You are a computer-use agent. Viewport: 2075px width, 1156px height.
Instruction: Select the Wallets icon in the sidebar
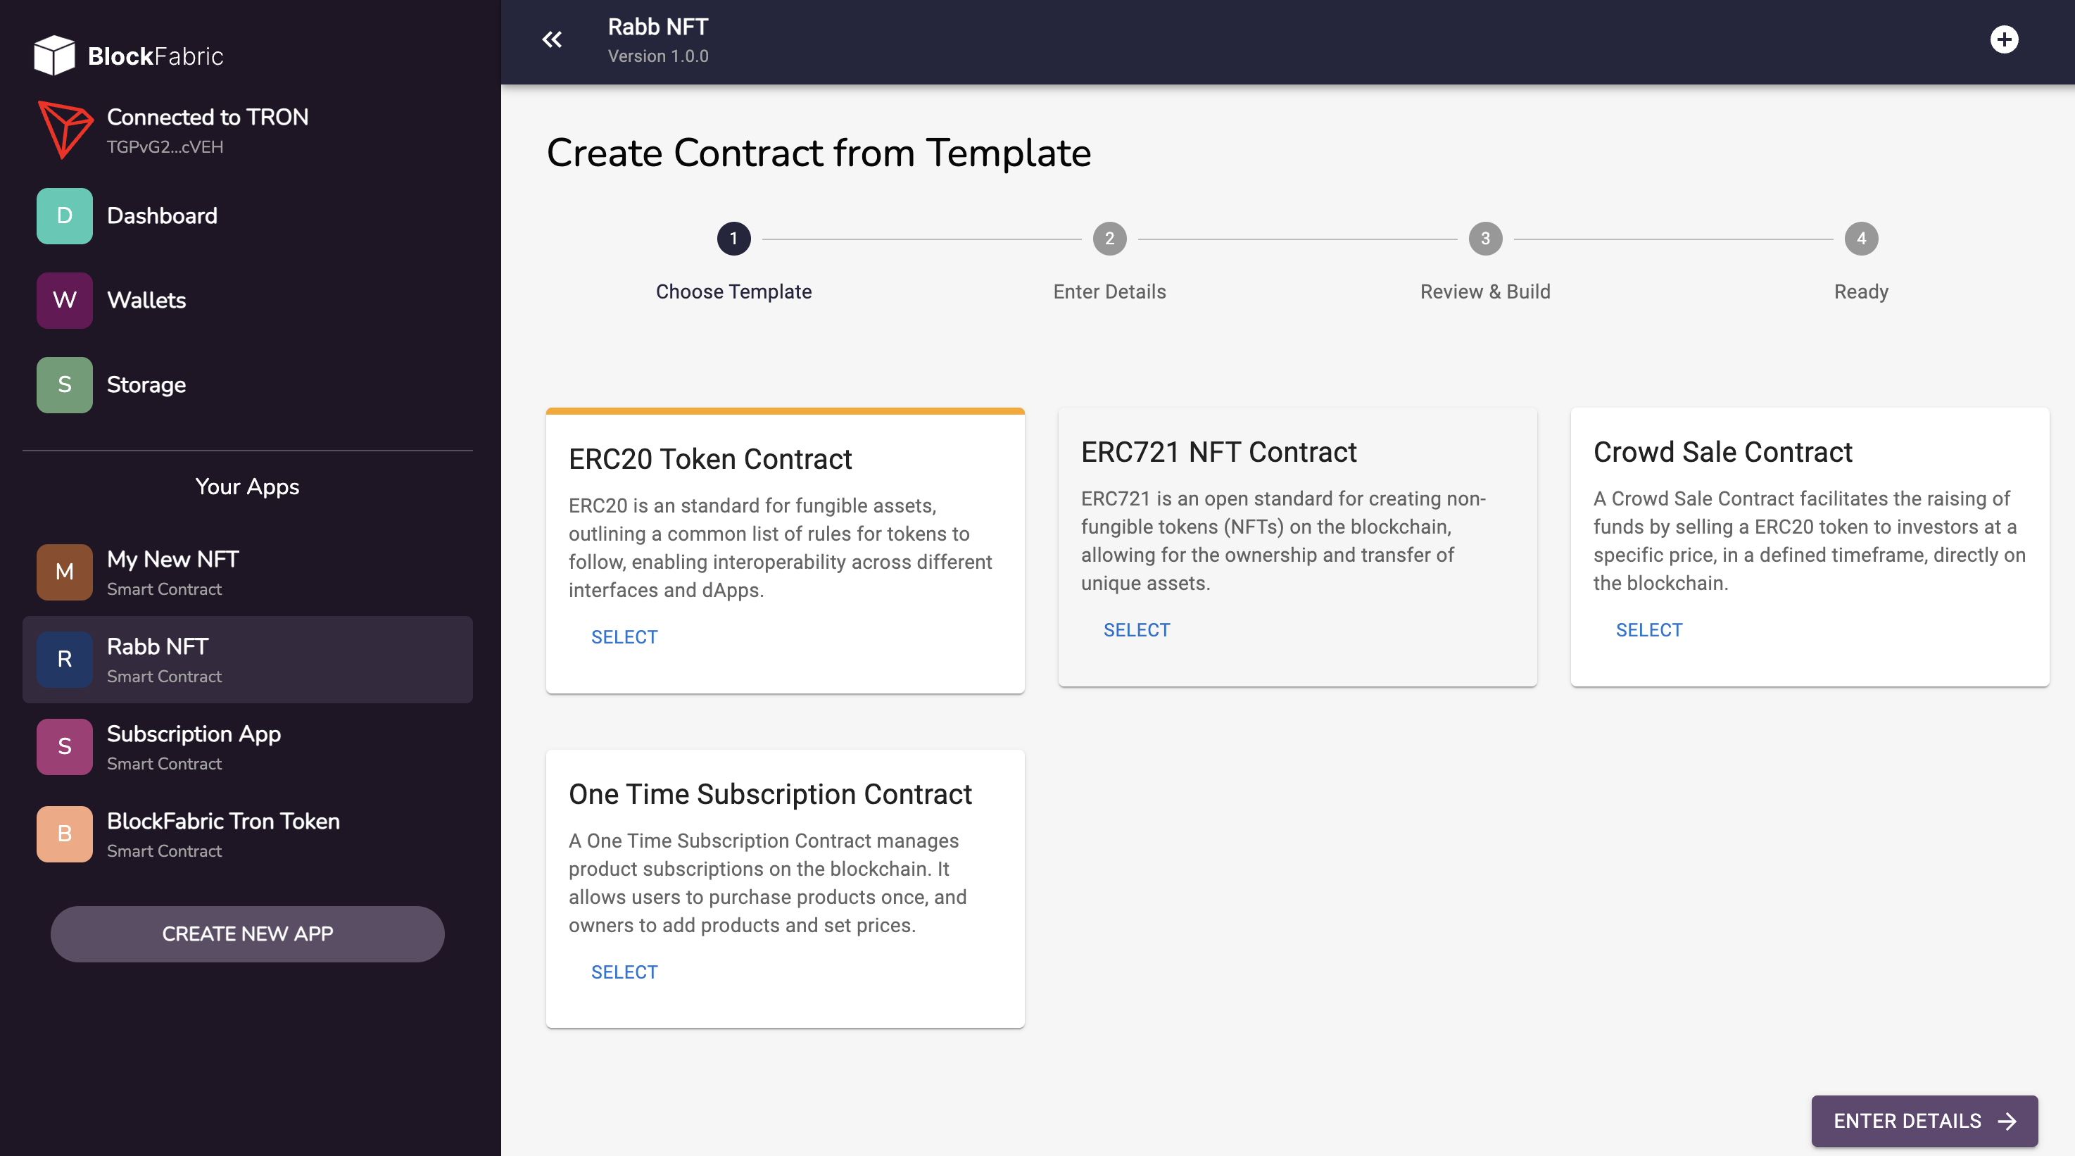click(63, 300)
